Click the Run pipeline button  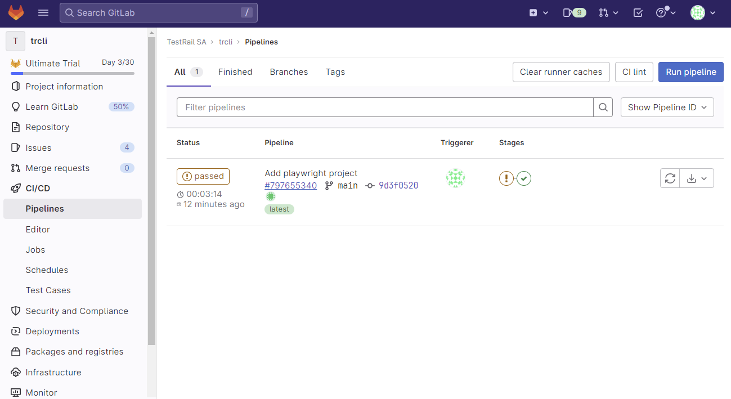pos(690,72)
